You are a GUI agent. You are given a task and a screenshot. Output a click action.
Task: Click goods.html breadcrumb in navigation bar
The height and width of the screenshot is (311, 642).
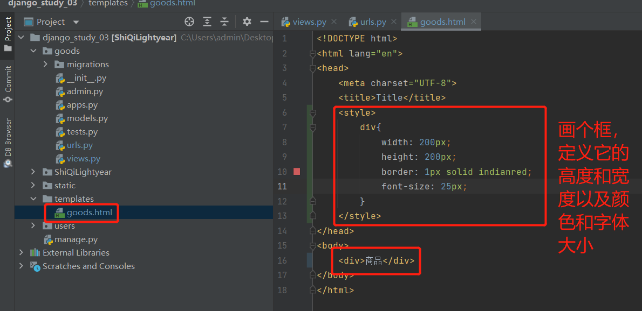click(173, 3)
